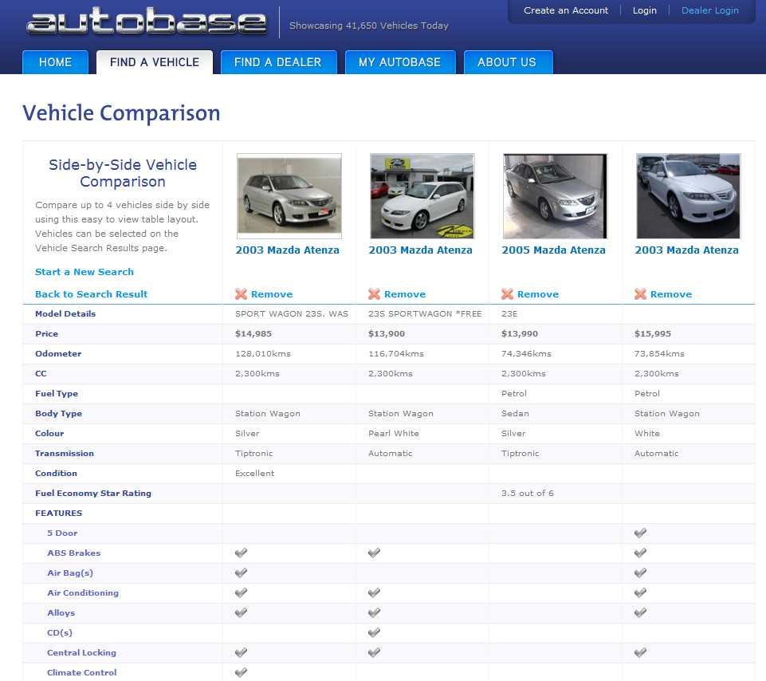The height and width of the screenshot is (681, 766).
Task: Remove the Pearl White Mazda Atenza
Action: (x=397, y=294)
